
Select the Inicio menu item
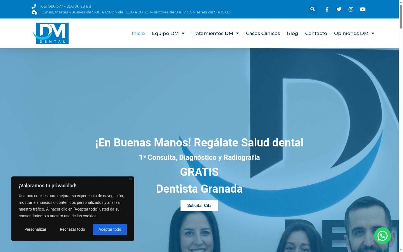tap(138, 33)
